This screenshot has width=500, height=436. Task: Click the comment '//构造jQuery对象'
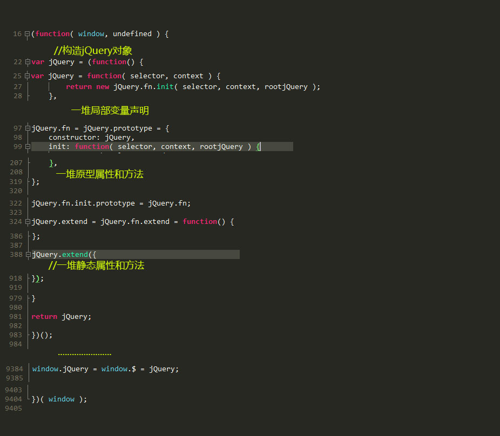(93, 50)
